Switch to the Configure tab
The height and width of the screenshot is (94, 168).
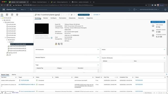(x=54, y=18)
